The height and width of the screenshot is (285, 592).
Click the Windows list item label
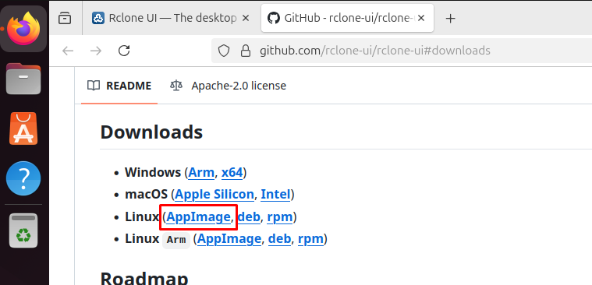(x=153, y=173)
